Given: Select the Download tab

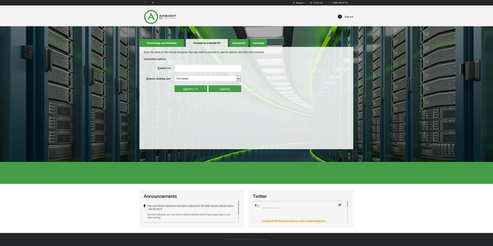Looking at the screenshot, I should click(x=258, y=43).
